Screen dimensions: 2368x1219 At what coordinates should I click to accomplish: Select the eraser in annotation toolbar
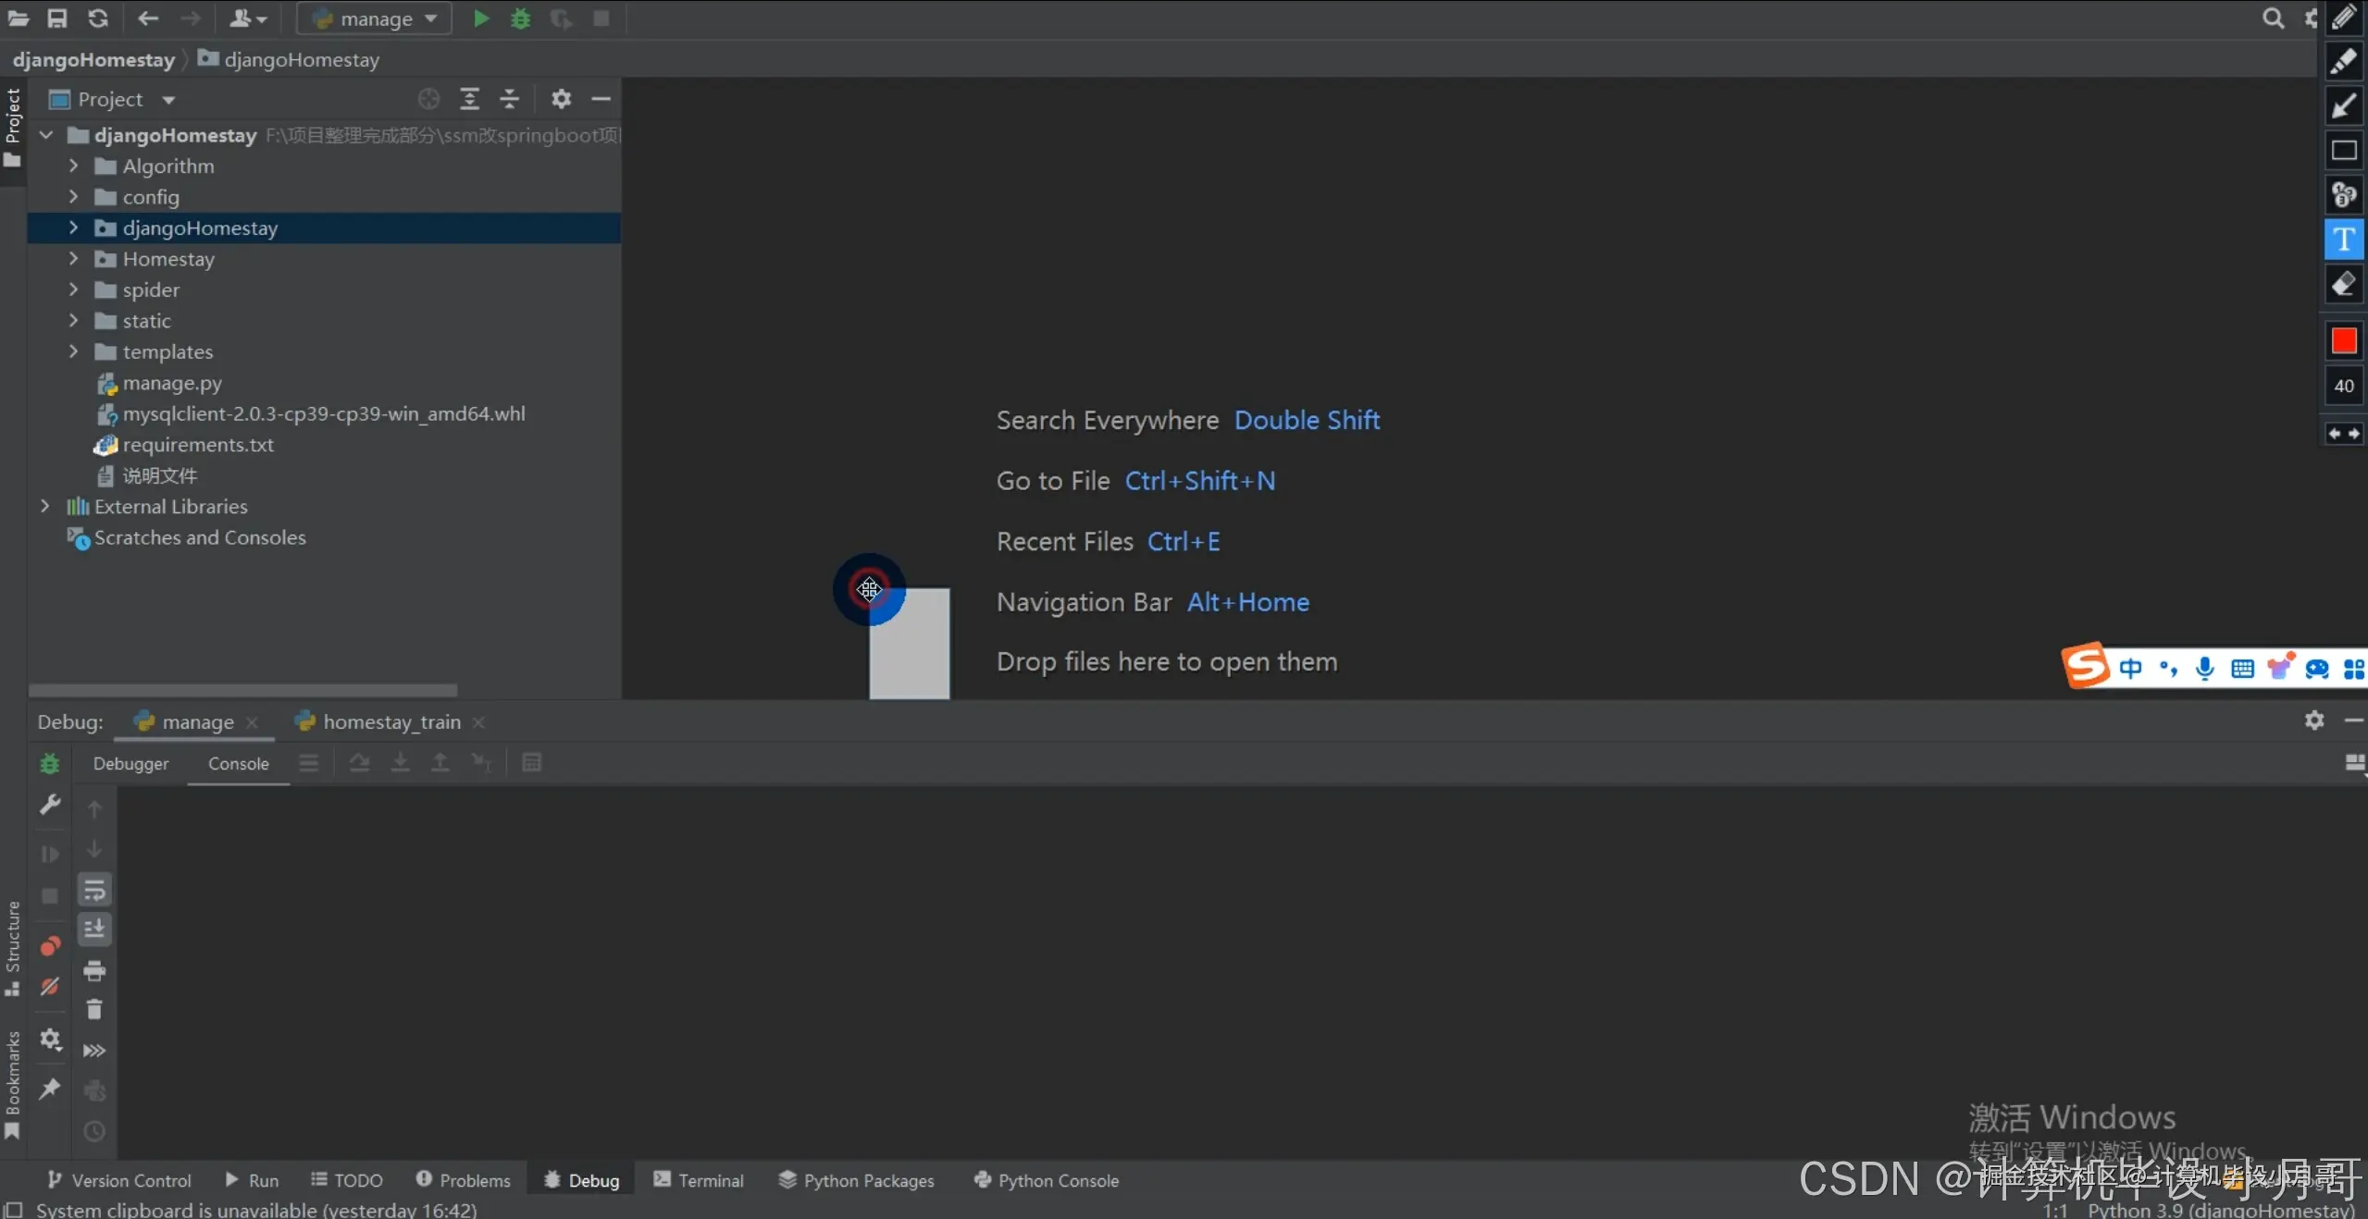(x=2344, y=285)
